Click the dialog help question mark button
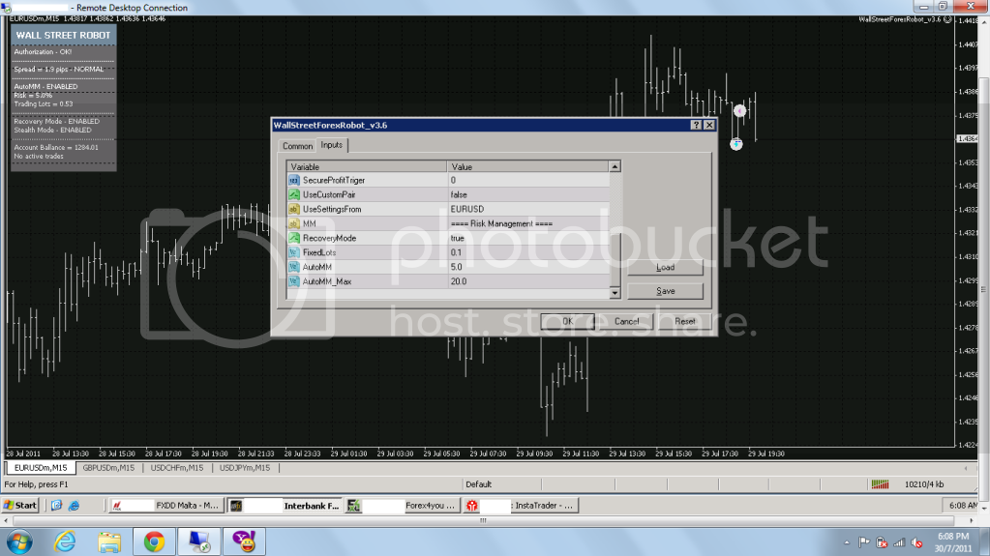Screen dimensions: 990x556 click(x=696, y=125)
